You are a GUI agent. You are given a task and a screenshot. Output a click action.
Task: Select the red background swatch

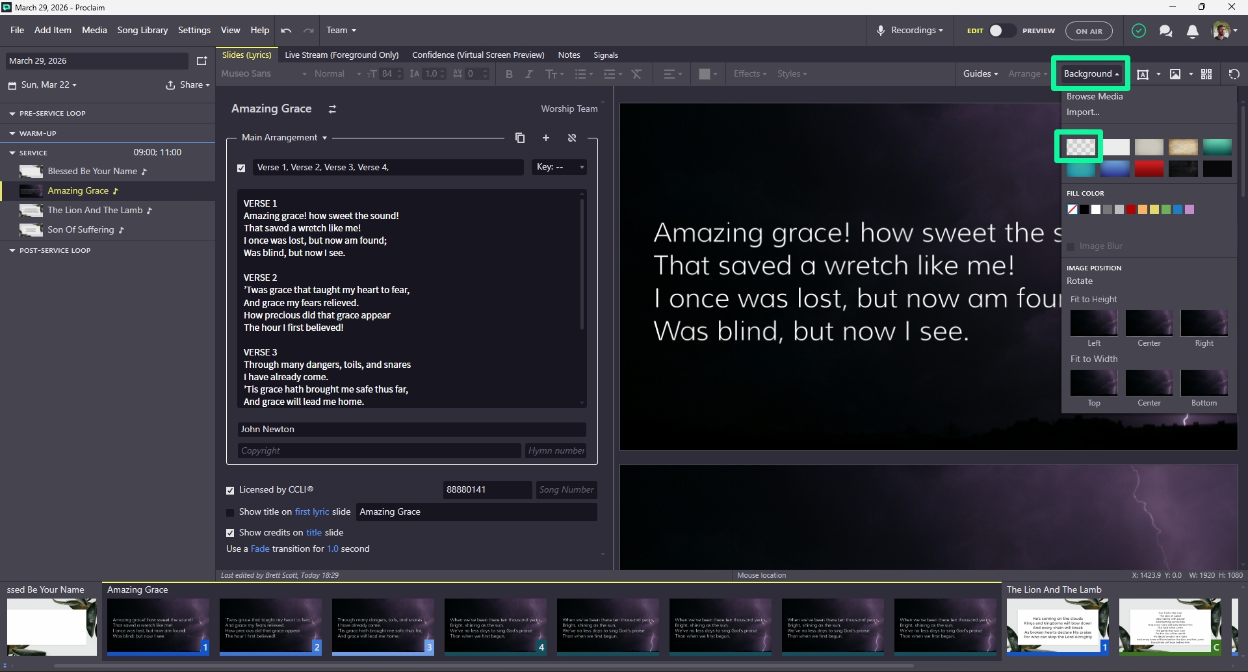(1149, 169)
